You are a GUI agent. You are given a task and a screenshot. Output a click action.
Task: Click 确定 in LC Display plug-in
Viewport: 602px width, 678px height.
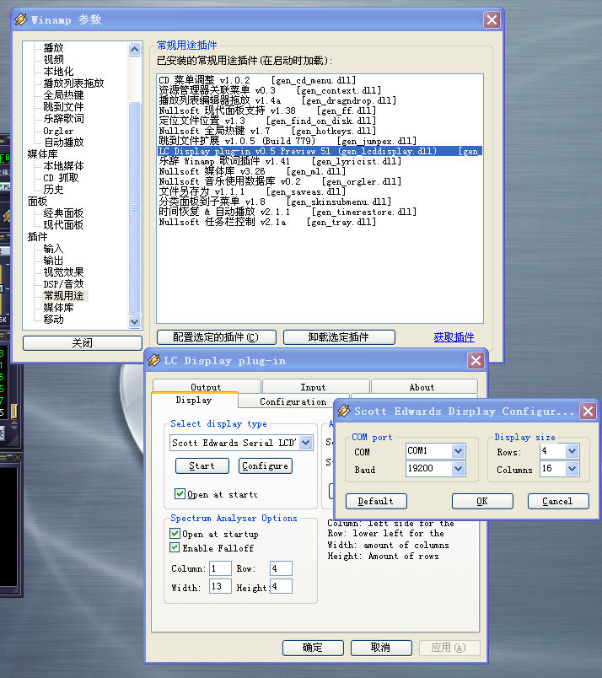[313, 648]
